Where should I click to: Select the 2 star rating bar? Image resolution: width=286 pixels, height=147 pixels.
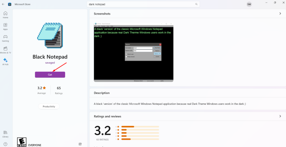(x=140, y=136)
